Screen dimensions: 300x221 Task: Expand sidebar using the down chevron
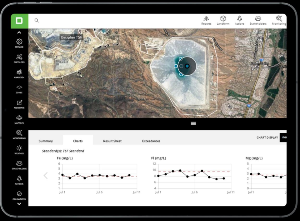click(x=19, y=204)
